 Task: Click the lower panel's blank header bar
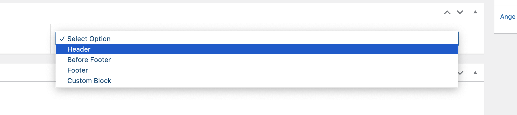coord(27,73)
